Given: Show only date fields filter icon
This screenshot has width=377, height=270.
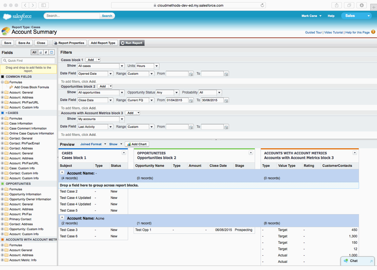Looking at the screenshot, I should coord(52,52).
